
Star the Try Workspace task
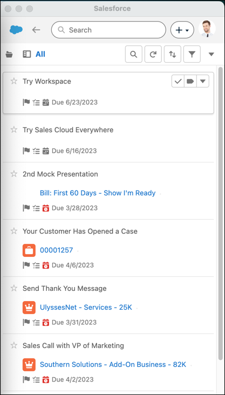14,81
